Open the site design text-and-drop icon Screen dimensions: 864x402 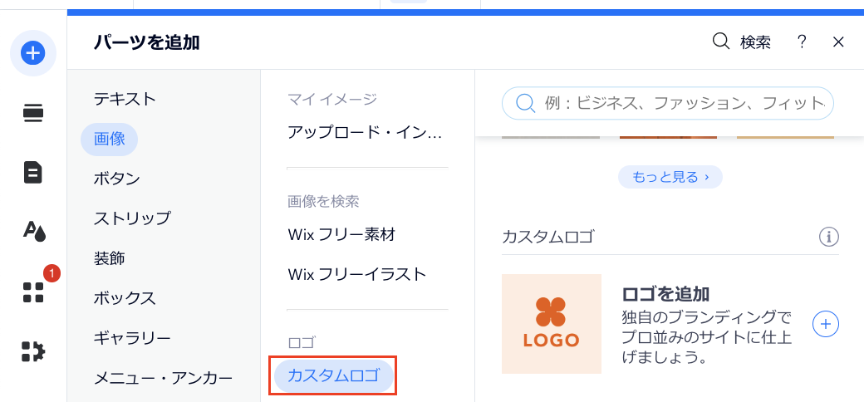tap(33, 232)
